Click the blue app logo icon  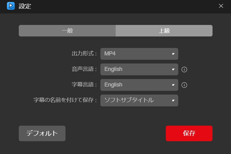click(11, 6)
